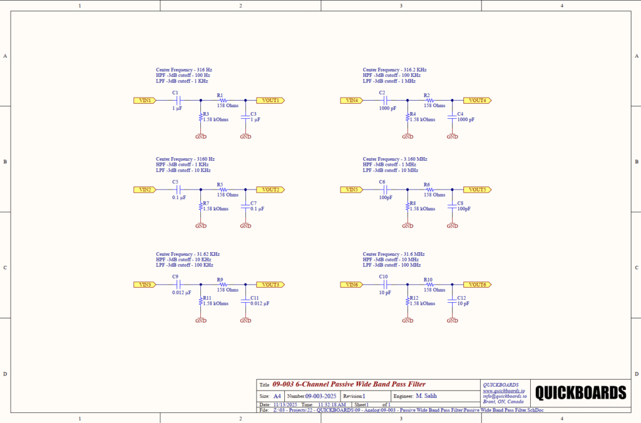Click the GND symbol under C12
641x423 pixels.
click(x=452, y=320)
